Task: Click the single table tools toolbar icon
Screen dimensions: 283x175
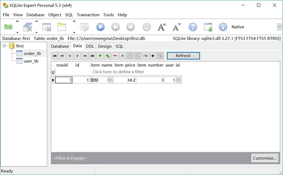Action: coord(47,27)
